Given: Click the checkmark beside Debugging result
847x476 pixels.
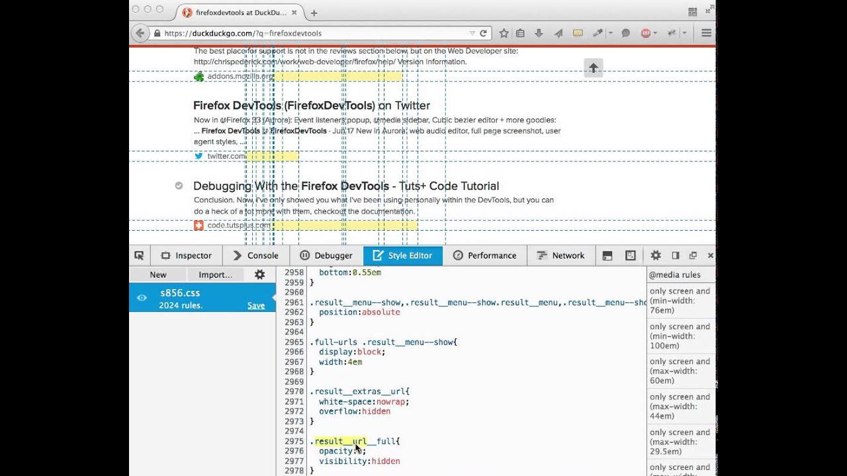Looking at the screenshot, I should click(179, 186).
